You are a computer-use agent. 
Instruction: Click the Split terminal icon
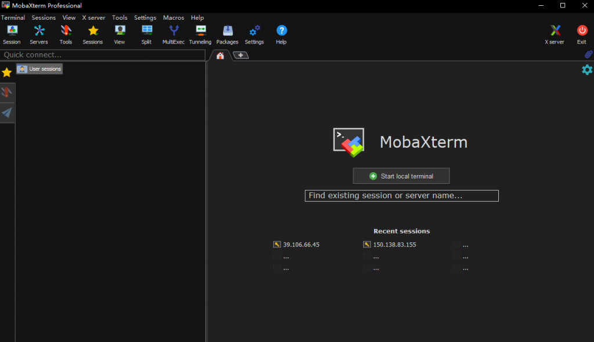pos(147,34)
